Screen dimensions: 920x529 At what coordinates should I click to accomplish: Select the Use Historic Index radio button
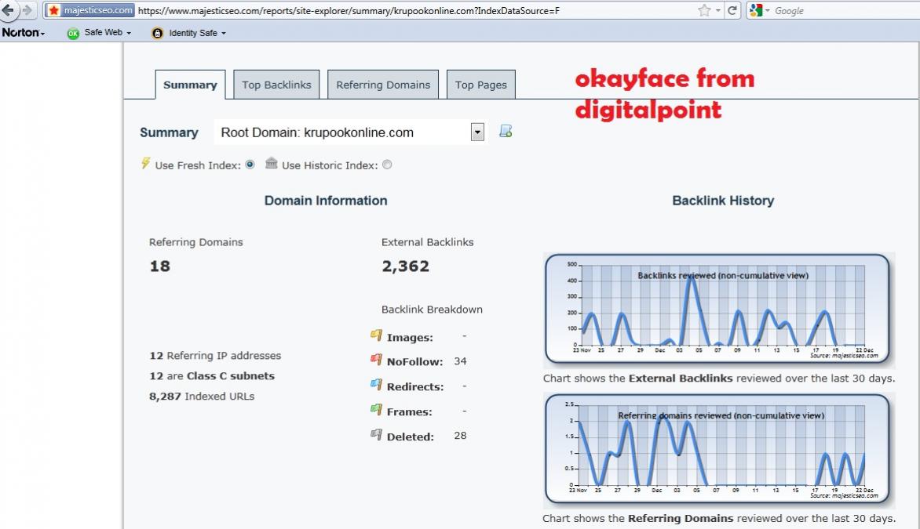[387, 165]
